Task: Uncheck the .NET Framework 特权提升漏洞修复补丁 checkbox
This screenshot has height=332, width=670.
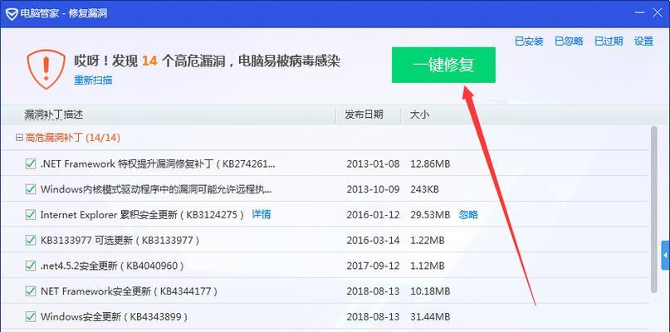Action: [x=31, y=164]
